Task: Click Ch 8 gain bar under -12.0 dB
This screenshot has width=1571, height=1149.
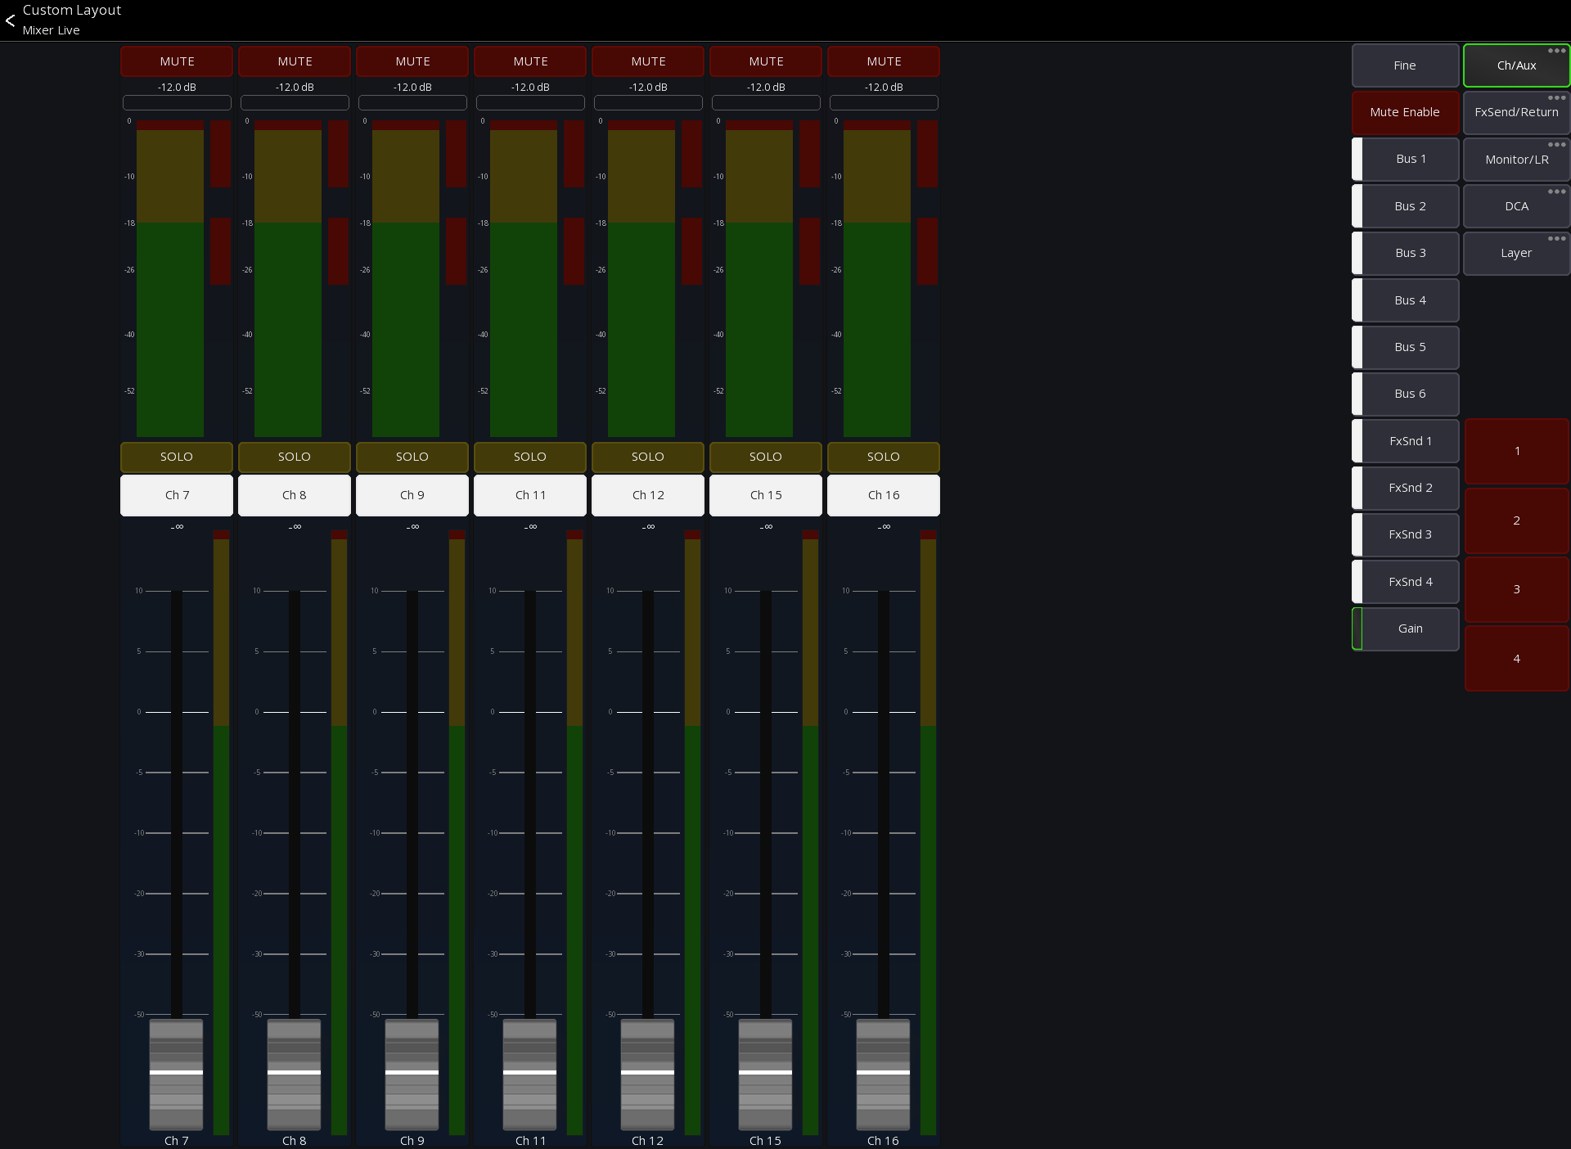Action: click(295, 102)
